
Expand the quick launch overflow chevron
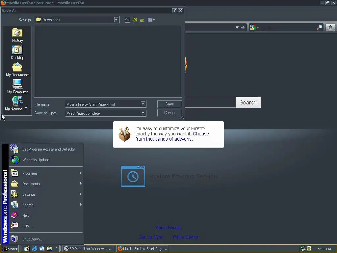57,248
